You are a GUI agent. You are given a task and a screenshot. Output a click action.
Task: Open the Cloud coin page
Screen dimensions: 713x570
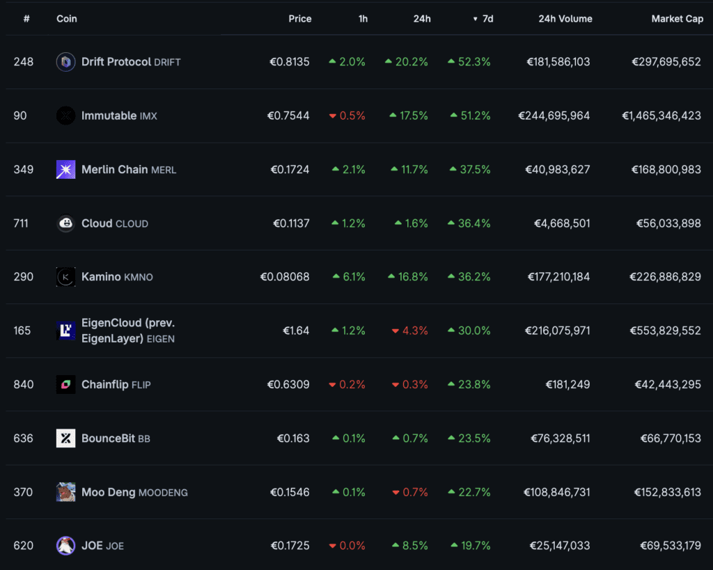(x=115, y=223)
